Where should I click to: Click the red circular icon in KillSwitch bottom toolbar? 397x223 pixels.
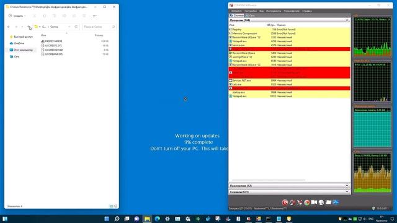tap(285, 203)
